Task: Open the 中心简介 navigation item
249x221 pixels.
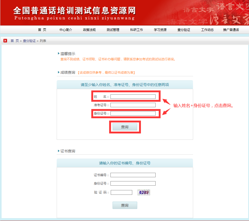Action: point(66,30)
